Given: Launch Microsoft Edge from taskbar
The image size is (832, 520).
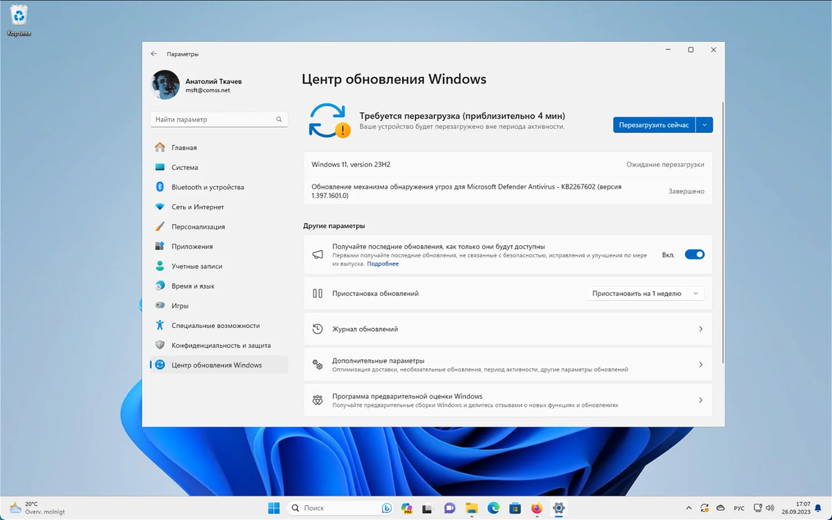Looking at the screenshot, I should click(493, 508).
